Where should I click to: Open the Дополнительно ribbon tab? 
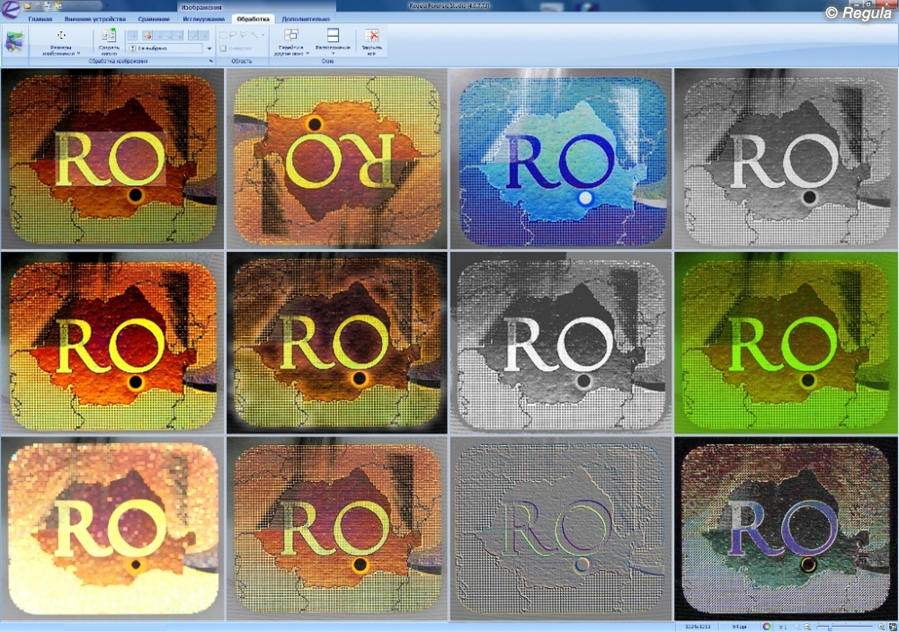305,18
